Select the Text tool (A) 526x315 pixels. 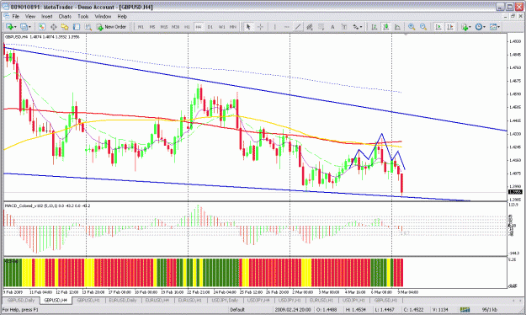coord(332,27)
